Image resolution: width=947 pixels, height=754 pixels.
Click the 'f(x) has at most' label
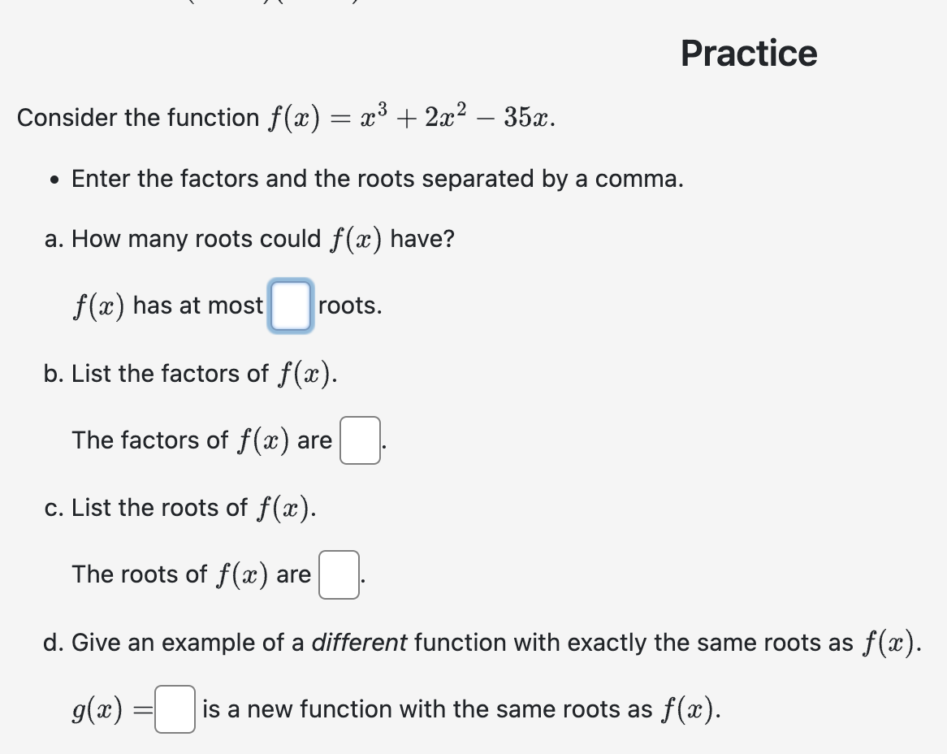[x=168, y=305]
